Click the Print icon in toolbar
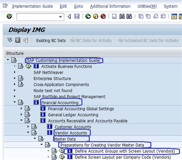The width and height of the screenshot is (182, 160). click(x=114, y=16)
